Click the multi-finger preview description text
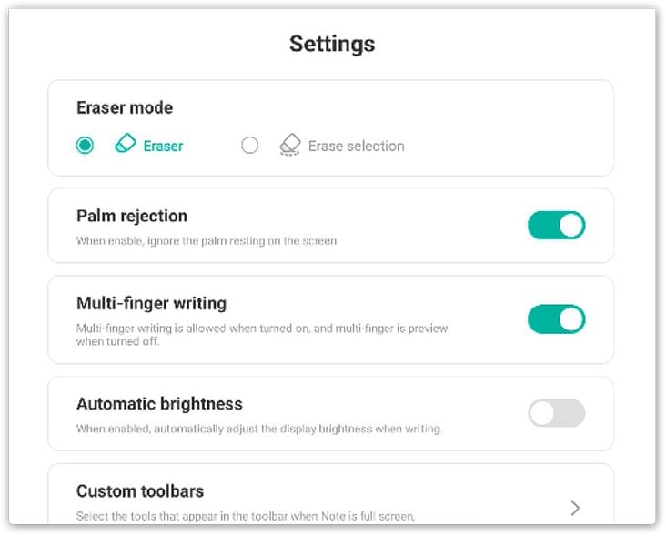Image resolution: width=666 pixels, height=536 pixels. click(262, 335)
